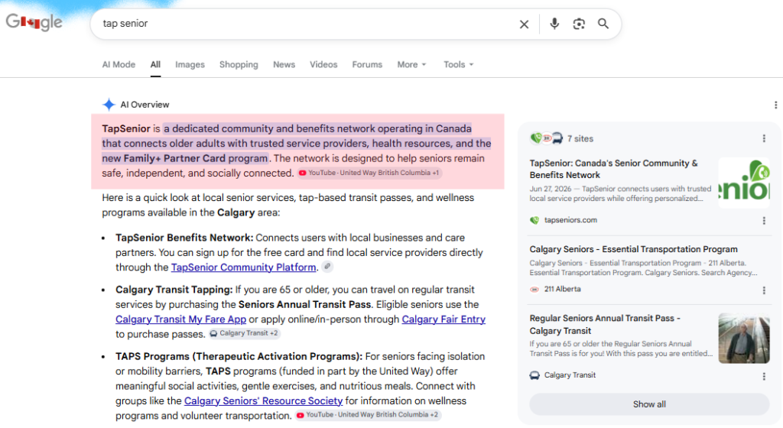Click the link chip after TapSenior Community Platform
The image size is (783, 428).
point(327,267)
